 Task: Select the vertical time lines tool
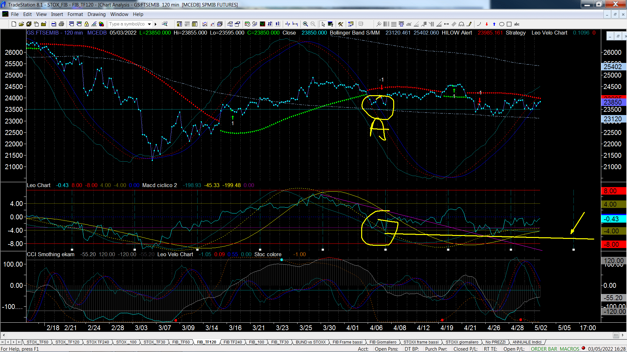coord(386,24)
